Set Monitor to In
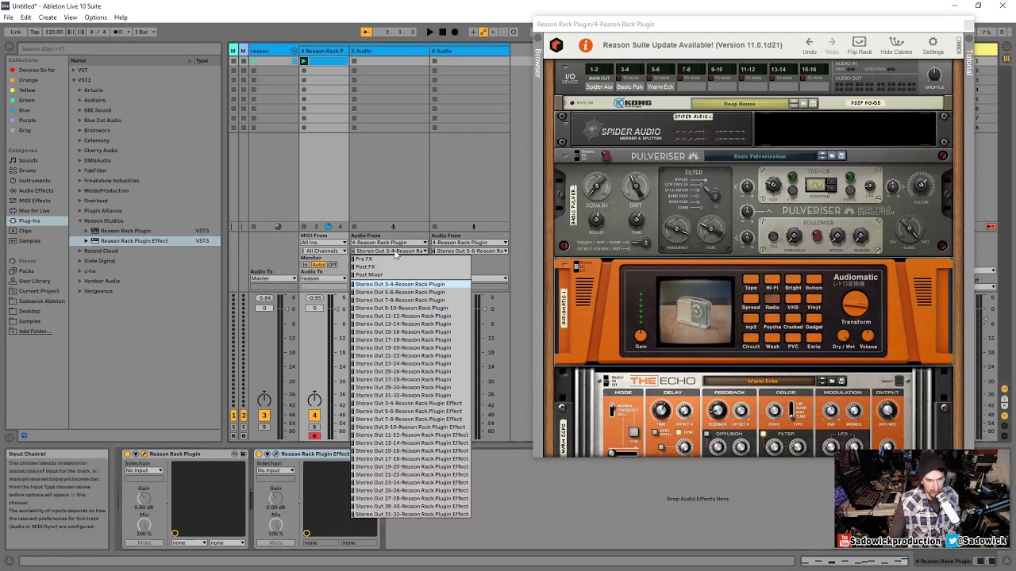This screenshot has width=1016, height=571. click(306, 264)
